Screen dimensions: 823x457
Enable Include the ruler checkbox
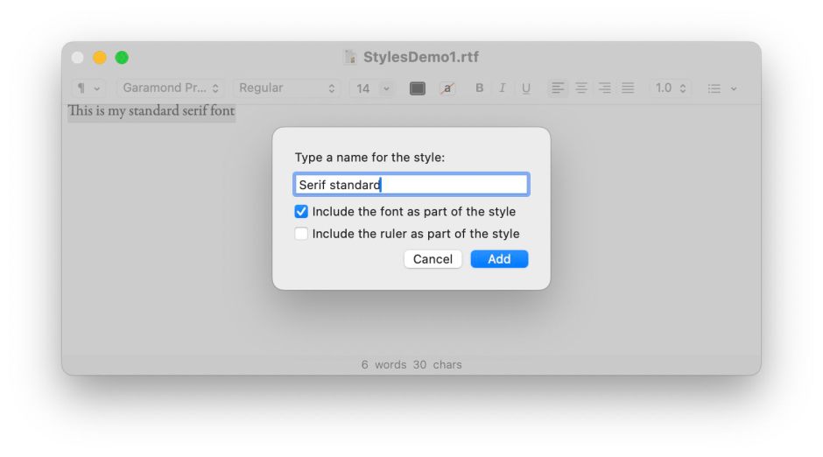[x=301, y=234]
